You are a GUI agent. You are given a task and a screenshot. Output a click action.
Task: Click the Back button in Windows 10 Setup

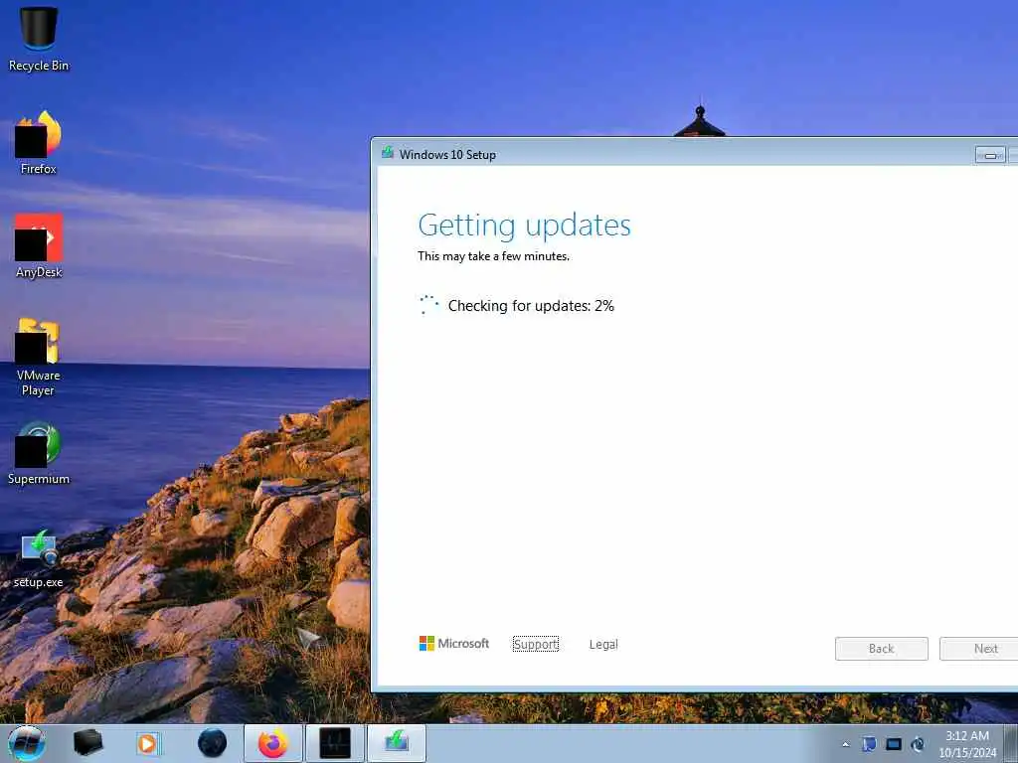pos(882,649)
